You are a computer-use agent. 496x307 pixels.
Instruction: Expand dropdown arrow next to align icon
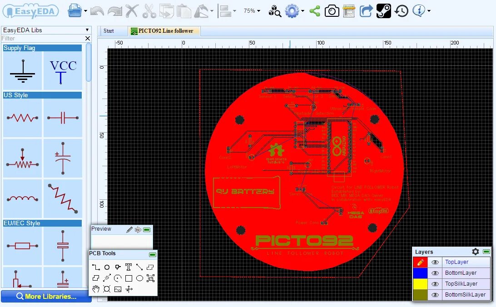tap(234, 11)
